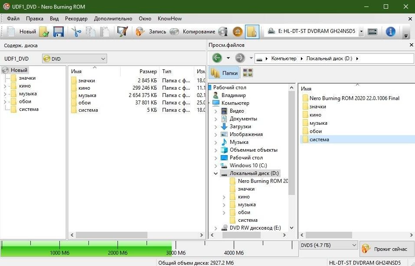Open the Рекордер menu

tap(76, 19)
